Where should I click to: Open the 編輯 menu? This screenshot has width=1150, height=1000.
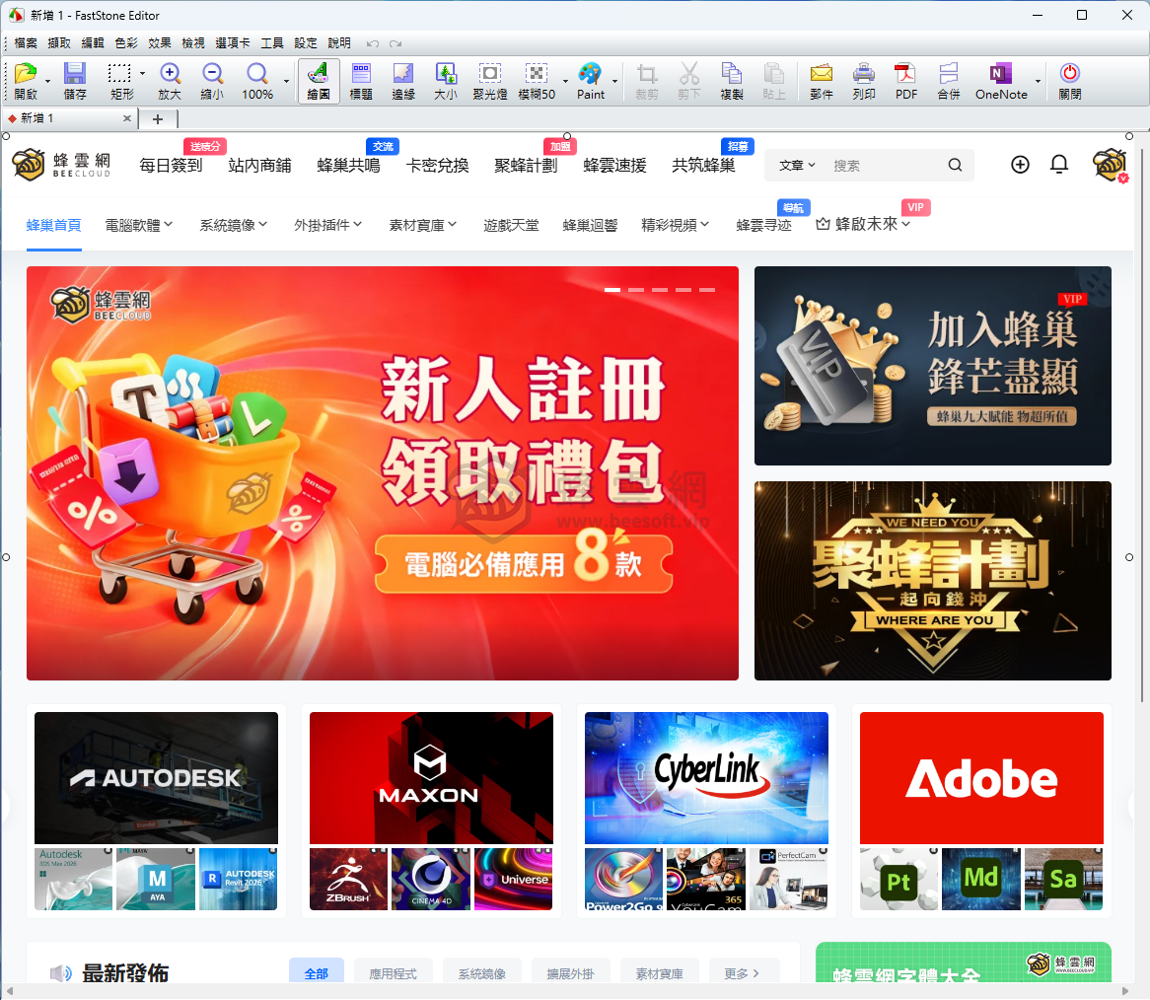click(x=93, y=43)
